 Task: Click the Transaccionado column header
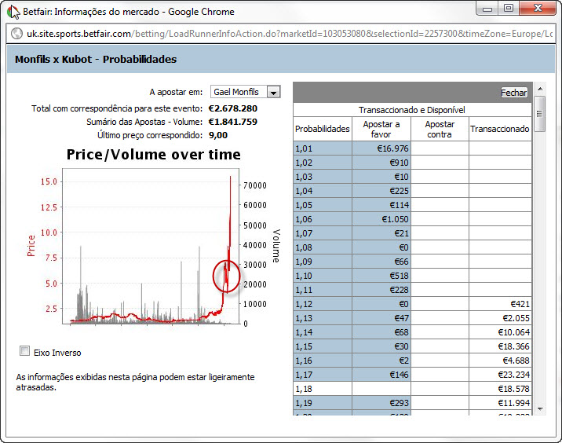tap(500, 129)
